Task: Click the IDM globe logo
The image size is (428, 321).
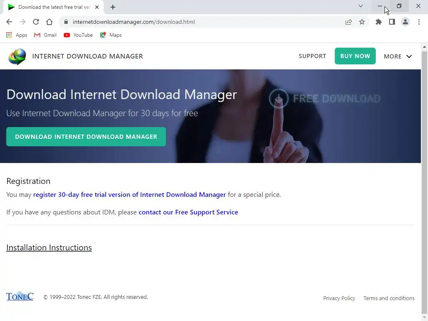Action: (17, 56)
